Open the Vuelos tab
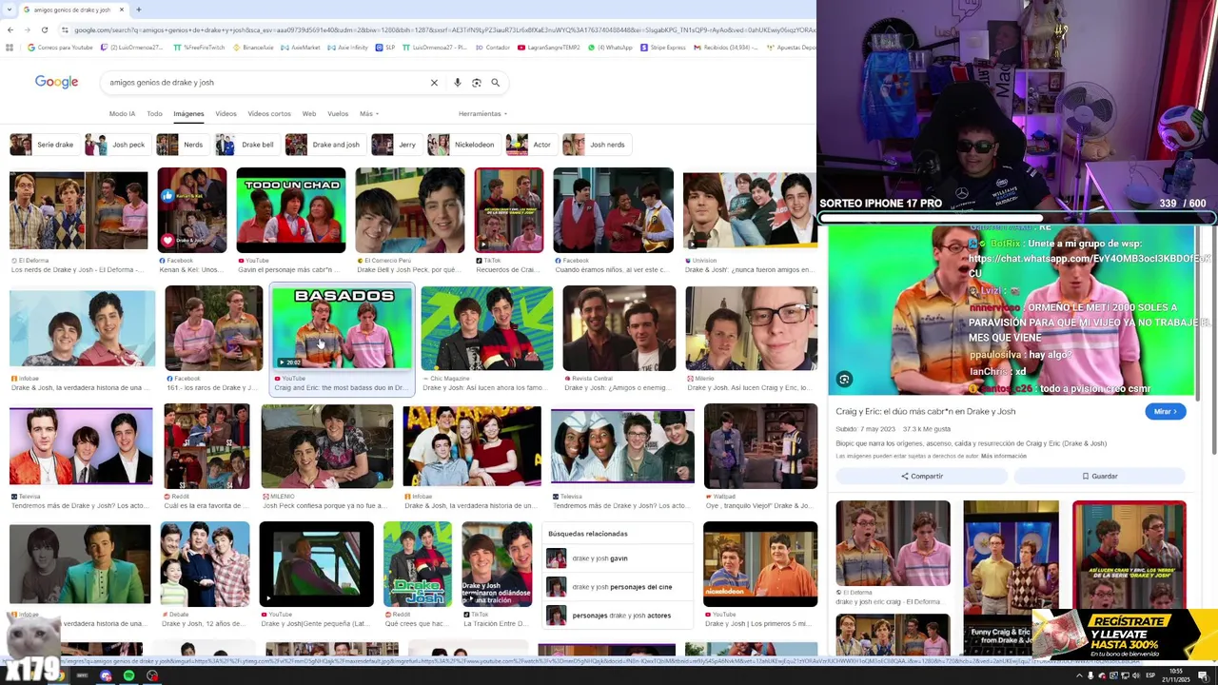 [338, 113]
